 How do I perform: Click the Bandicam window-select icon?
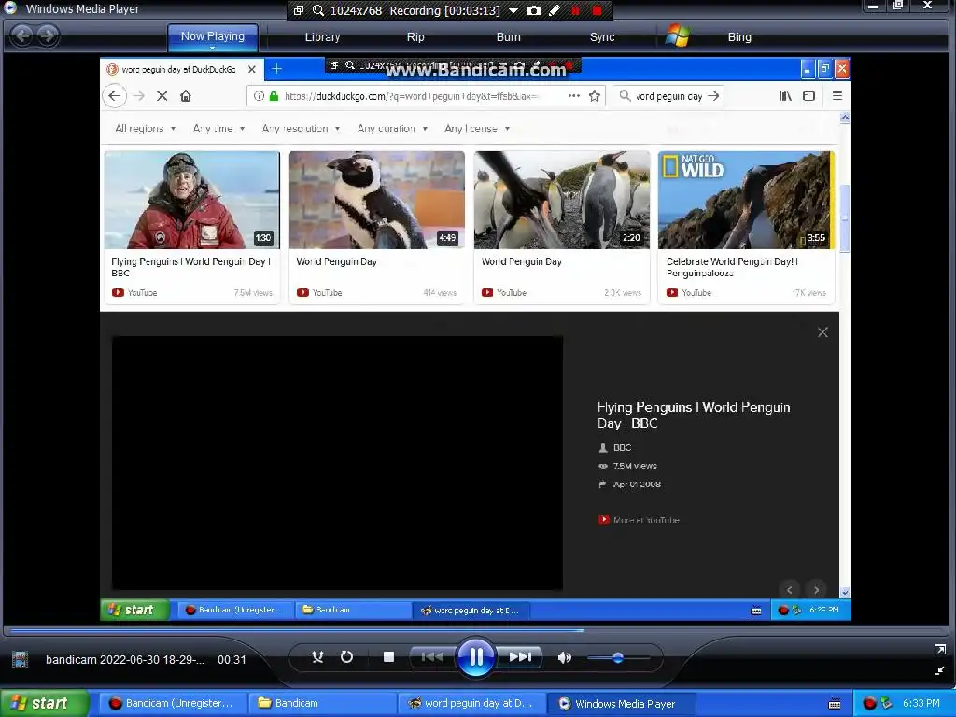(x=299, y=10)
